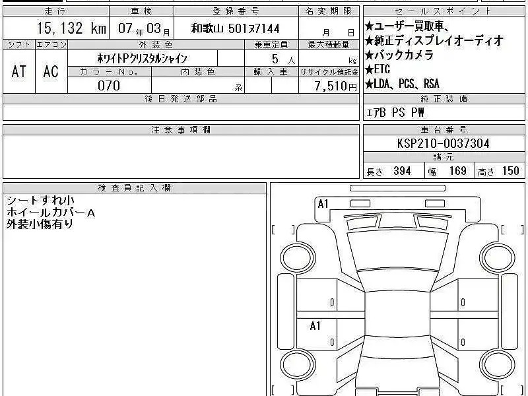Click the A1 mark on left door panel
528x396 pixels.
coord(315,325)
